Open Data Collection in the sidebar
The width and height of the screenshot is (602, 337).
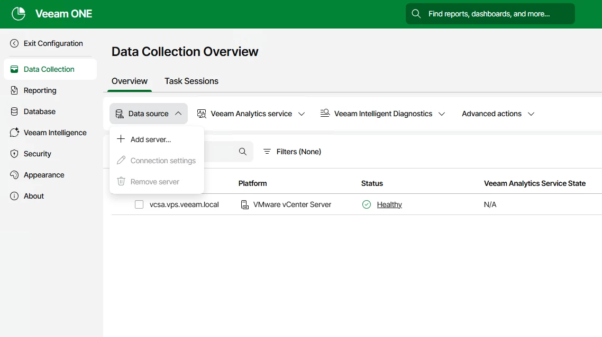coord(50,69)
